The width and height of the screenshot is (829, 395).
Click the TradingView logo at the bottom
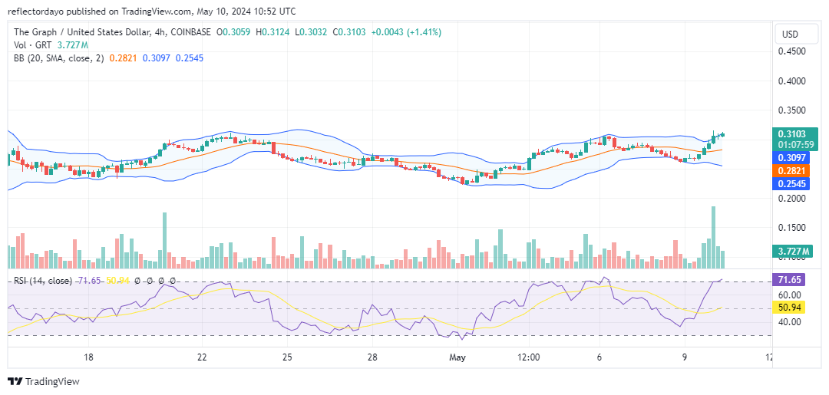(x=44, y=381)
